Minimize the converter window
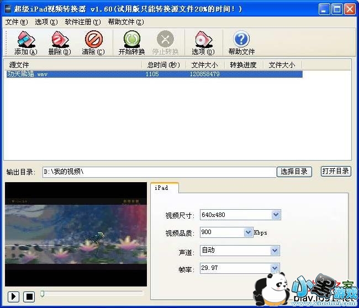The image size is (359, 308). [x=324, y=9]
